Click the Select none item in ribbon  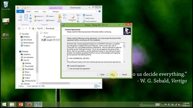coord(88,18)
